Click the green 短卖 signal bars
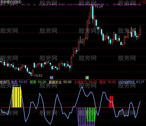 (x=91, y=114)
